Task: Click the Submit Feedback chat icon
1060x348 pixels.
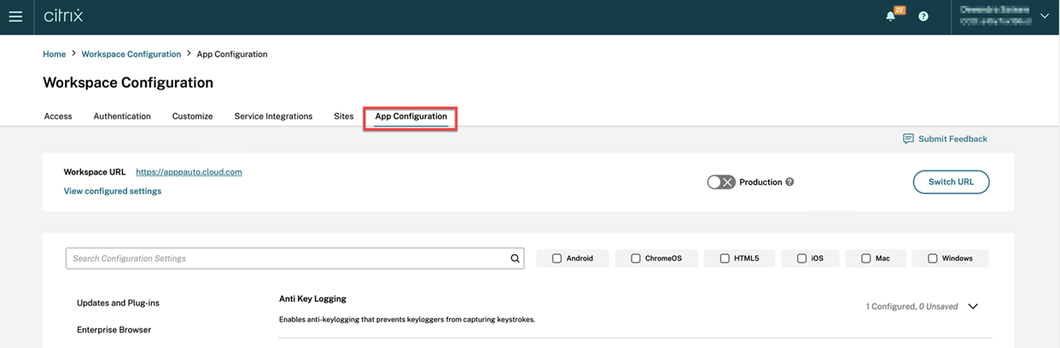Action: (908, 138)
